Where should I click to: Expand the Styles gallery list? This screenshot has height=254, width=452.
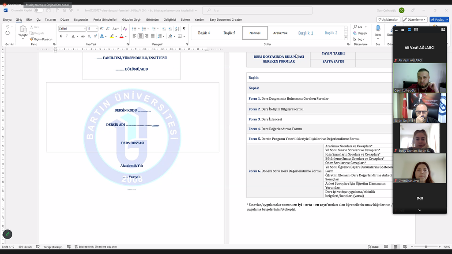coord(346,38)
